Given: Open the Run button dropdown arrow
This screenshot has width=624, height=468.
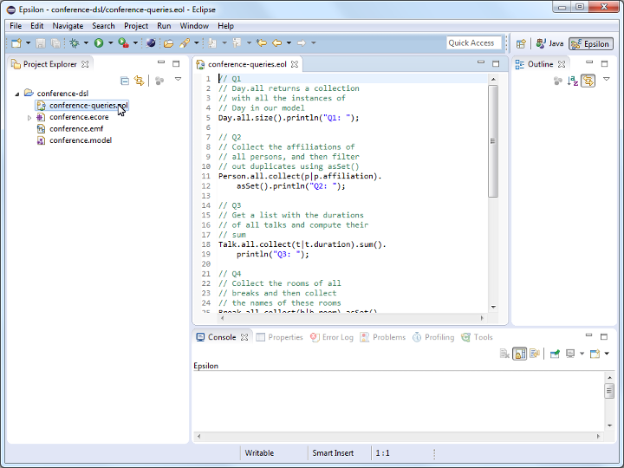Looking at the screenshot, I should (110, 43).
